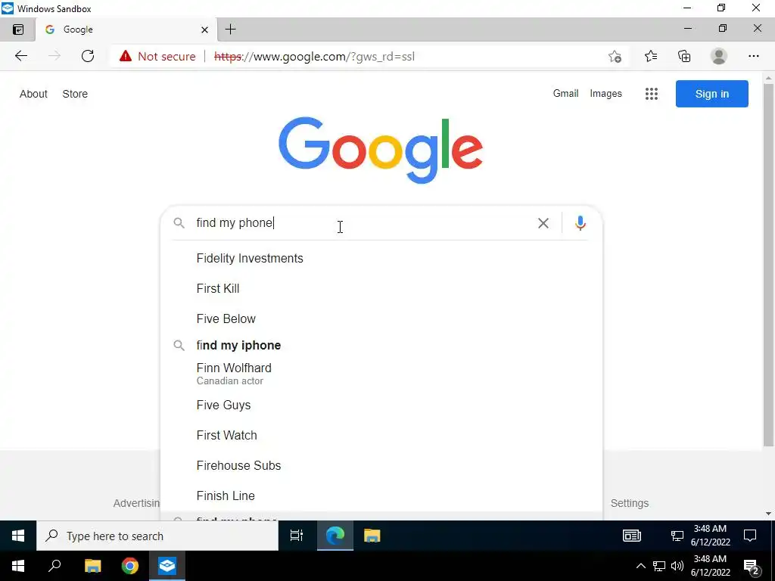This screenshot has height=581, width=775.
Task: Add this page to favorites star icon
Action: click(615, 56)
